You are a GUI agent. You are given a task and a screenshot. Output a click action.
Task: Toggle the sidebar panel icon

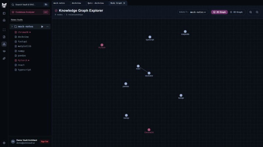pos(4,13)
